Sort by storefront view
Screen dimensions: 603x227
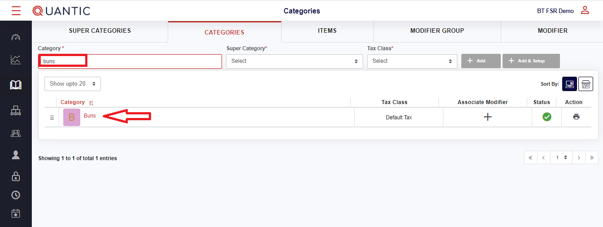pos(586,84)
